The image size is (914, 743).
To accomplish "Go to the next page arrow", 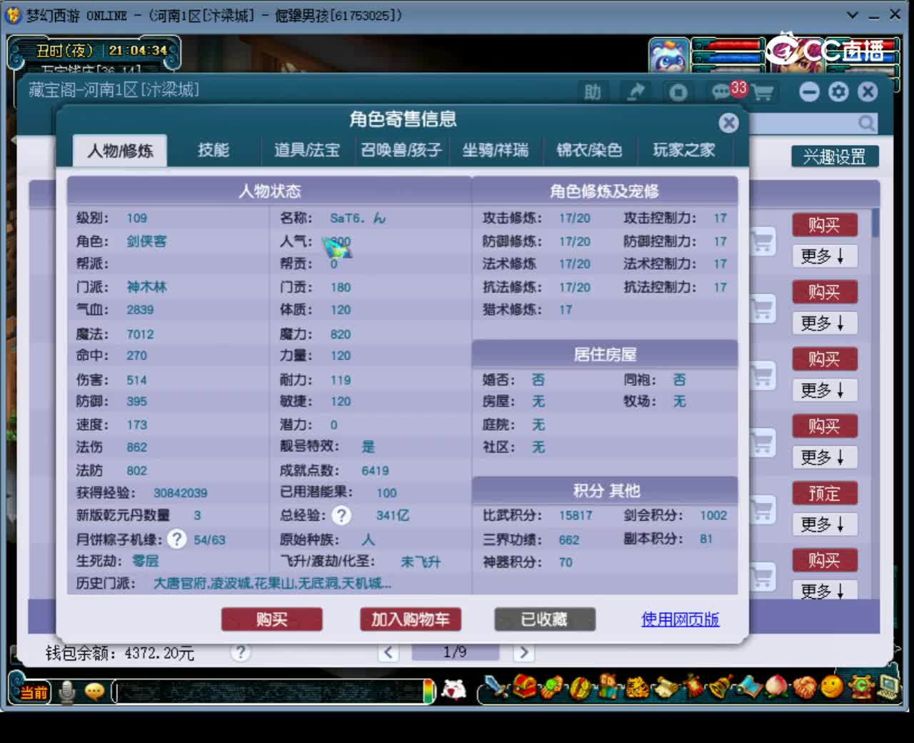I will coord(523,652).
